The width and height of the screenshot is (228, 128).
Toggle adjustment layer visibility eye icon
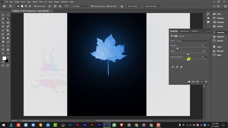pos(202,82)
